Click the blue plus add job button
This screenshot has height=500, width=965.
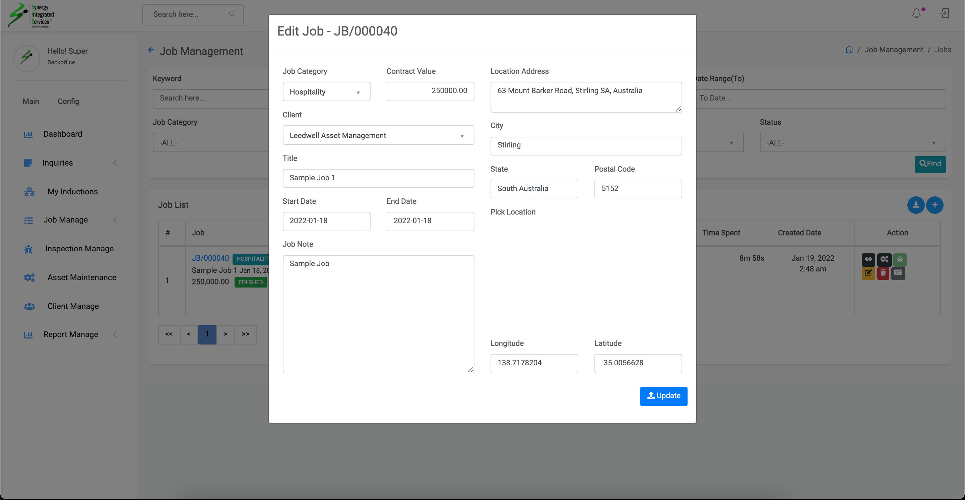935,205
